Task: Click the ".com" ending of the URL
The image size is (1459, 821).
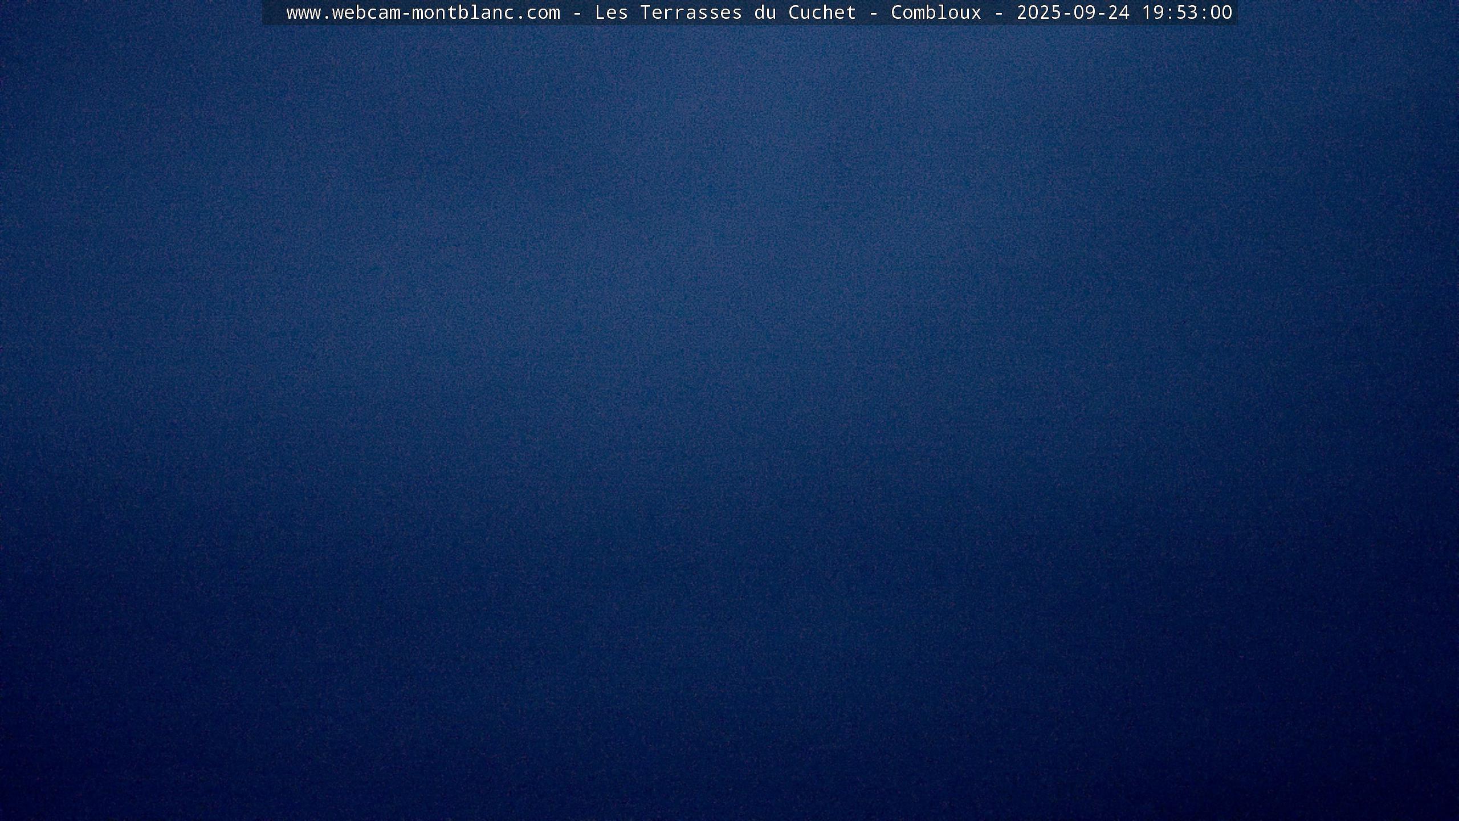Action: pyautogui.click(x=537, y=13)
